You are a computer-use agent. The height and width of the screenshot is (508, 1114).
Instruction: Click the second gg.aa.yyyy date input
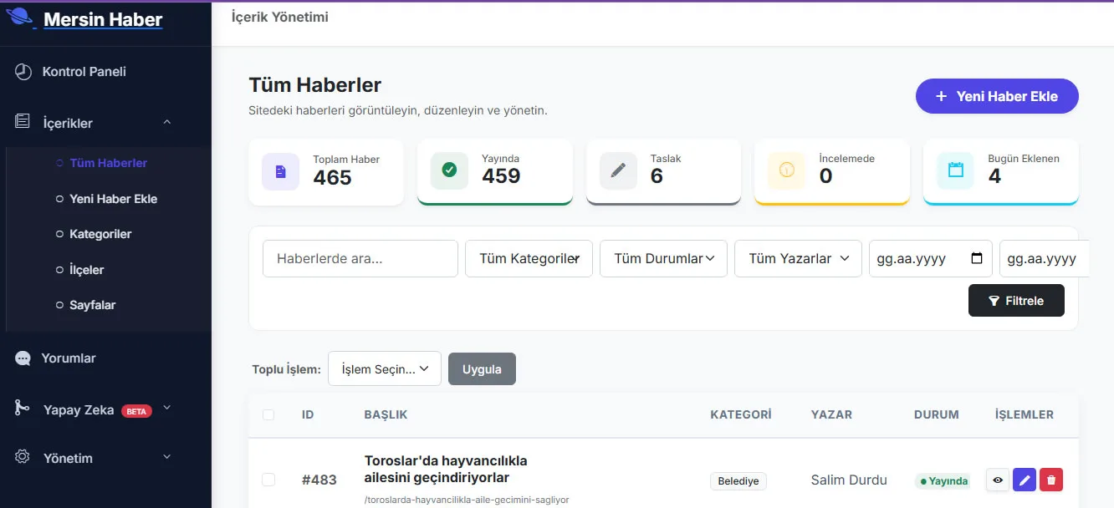(1044, 258)
